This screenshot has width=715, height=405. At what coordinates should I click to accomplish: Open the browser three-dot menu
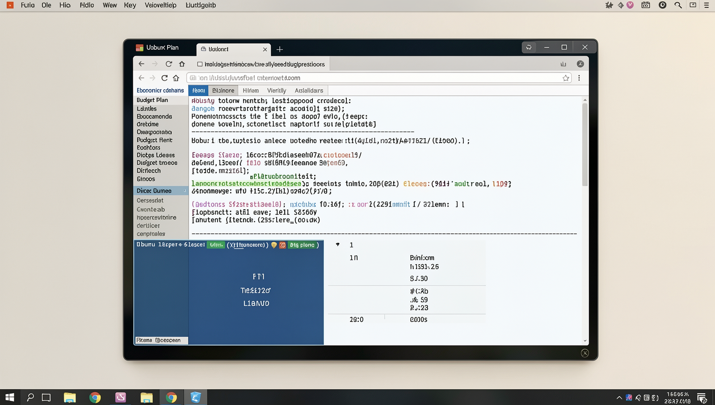pos(579,78)
